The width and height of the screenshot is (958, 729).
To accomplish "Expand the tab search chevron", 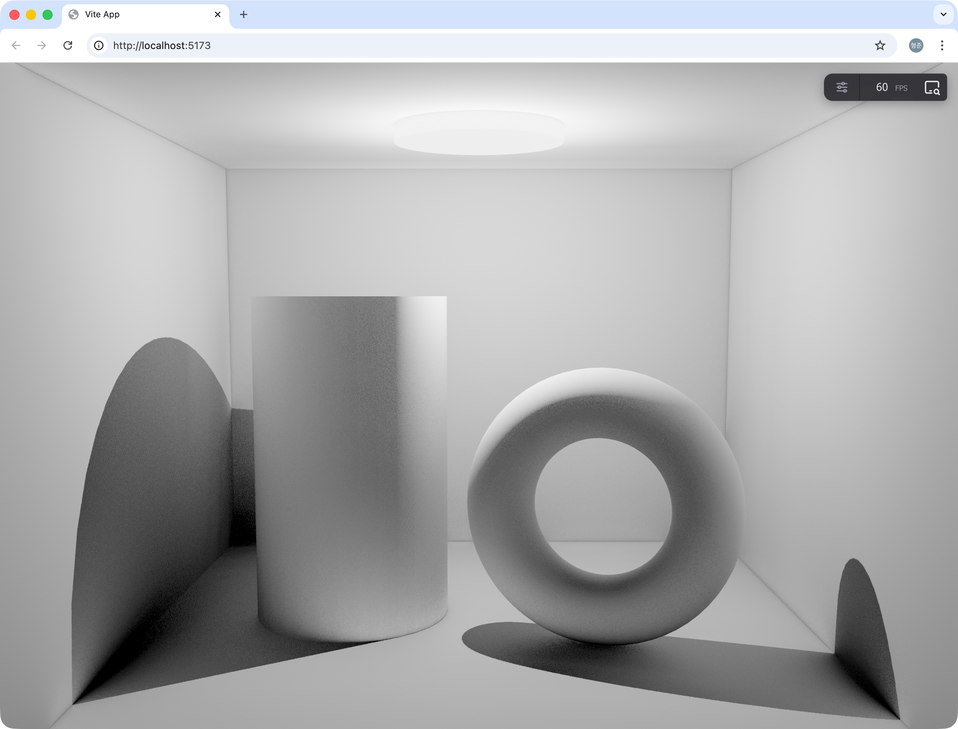I will (x=943, y=14).
